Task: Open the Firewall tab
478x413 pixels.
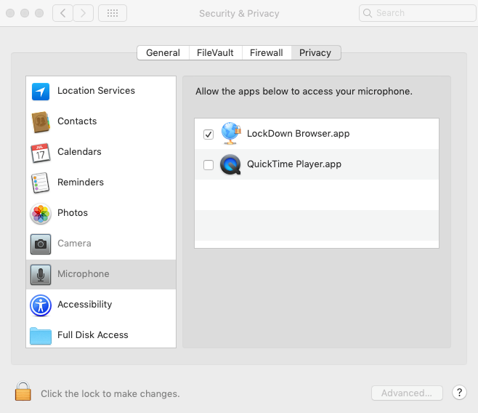Action: (267, 53)
